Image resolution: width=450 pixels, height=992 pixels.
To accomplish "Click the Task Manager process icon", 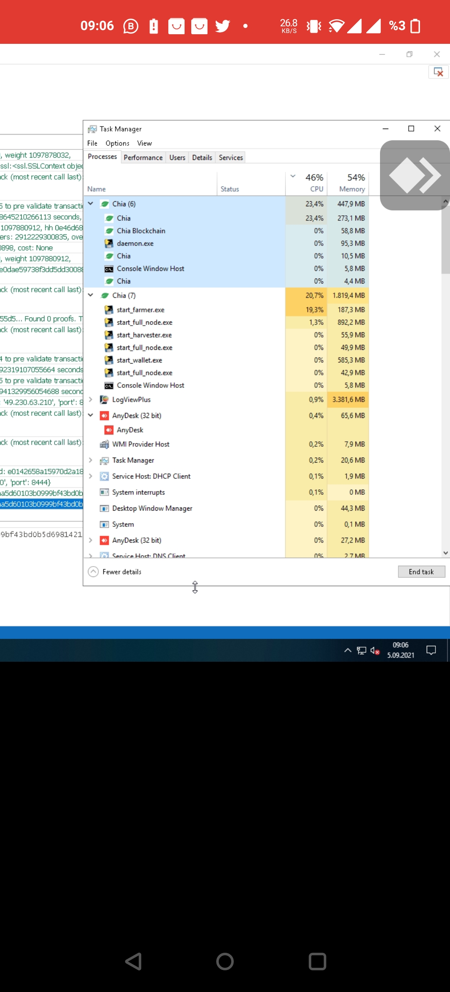I will 105,460.
